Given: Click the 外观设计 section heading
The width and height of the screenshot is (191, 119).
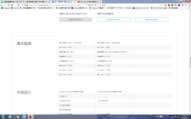Looking at the screenshot, I should [x=24, y=92].
